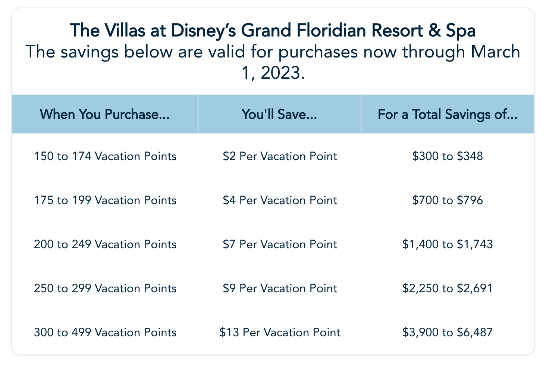Select the $700 to $796 savings cell
The width and height of the screenshot is (546, 368).
click(448, 200)
